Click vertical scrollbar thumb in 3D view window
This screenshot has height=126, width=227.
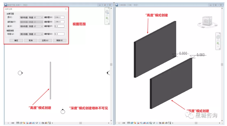click(x=222, y=64)
